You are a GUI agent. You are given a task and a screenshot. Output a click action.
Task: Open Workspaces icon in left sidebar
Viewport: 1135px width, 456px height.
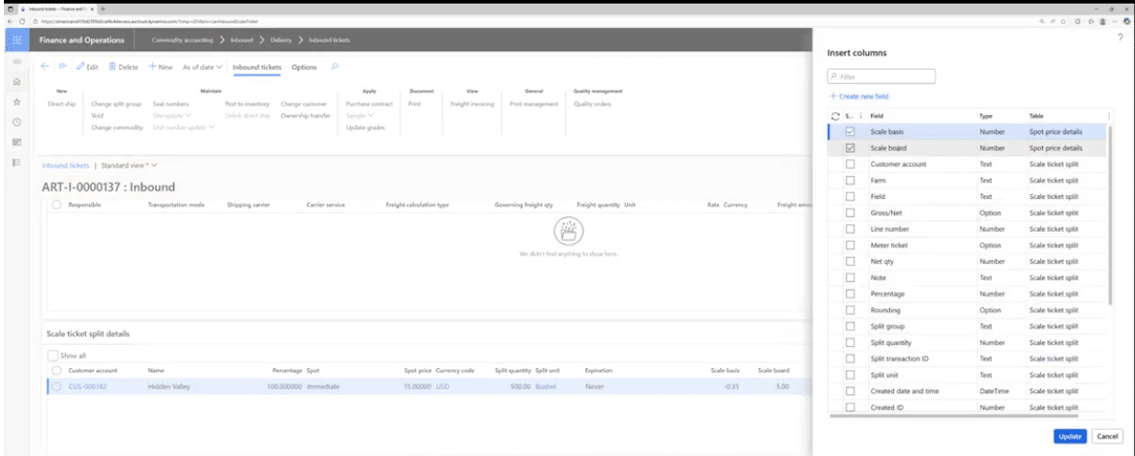[16, 142]
